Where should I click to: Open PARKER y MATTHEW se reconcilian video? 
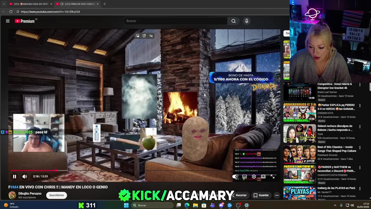click(x=336, y=169)
